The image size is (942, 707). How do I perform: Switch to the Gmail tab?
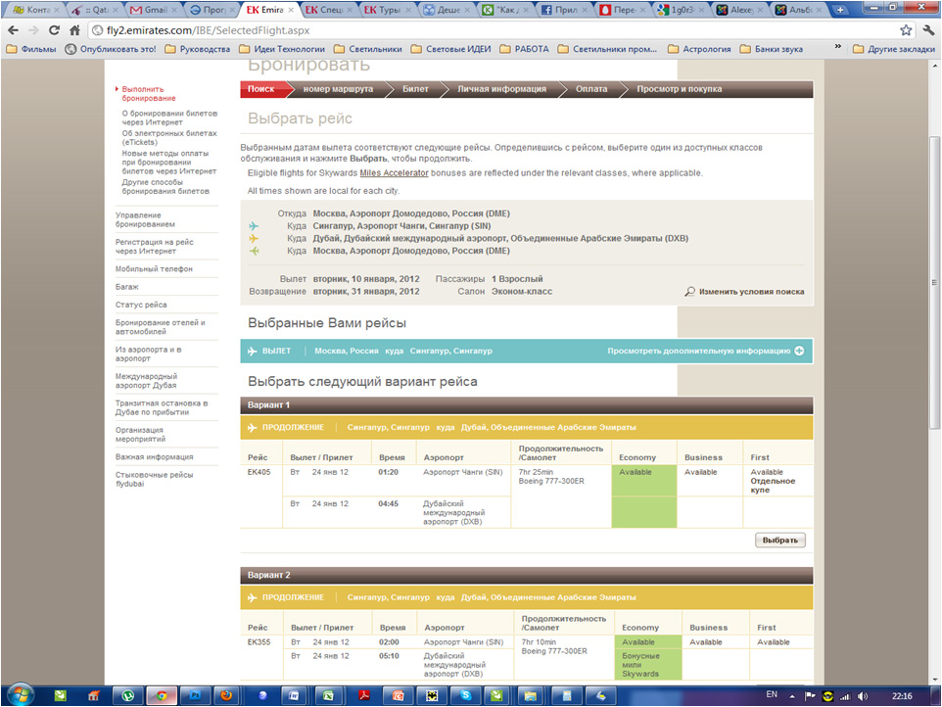(x=153, y=10)
